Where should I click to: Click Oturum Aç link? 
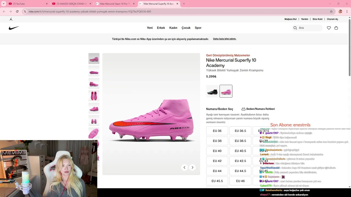[332, 19]
